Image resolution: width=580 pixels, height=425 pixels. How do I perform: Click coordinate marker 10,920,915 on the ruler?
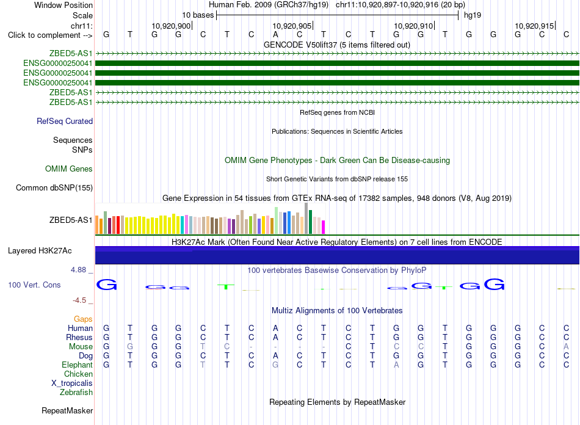tap(534, 26)
